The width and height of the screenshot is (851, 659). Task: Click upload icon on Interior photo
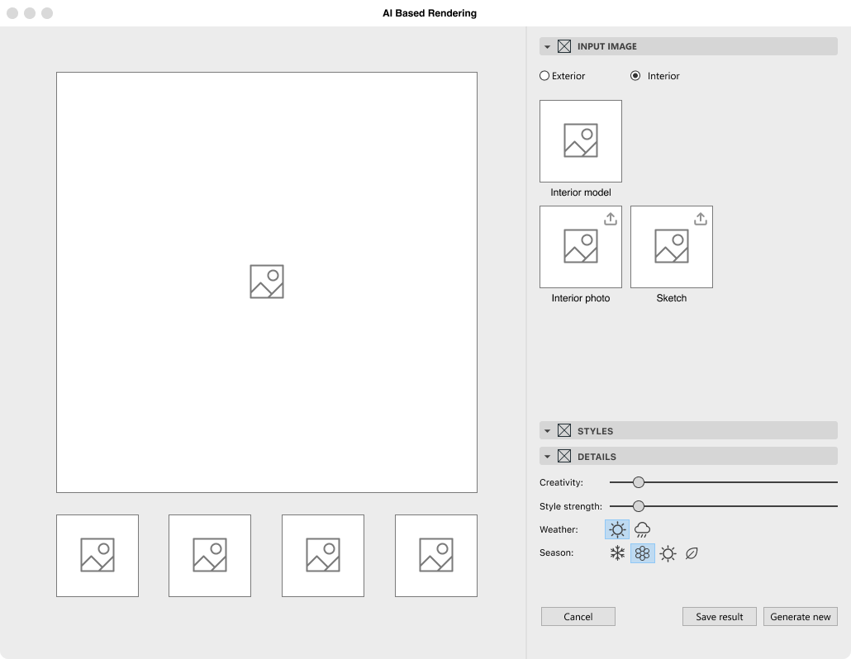610,219
